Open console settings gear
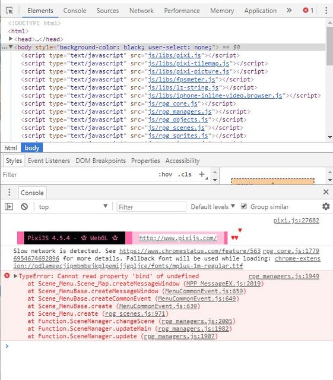 coord(326,206)
